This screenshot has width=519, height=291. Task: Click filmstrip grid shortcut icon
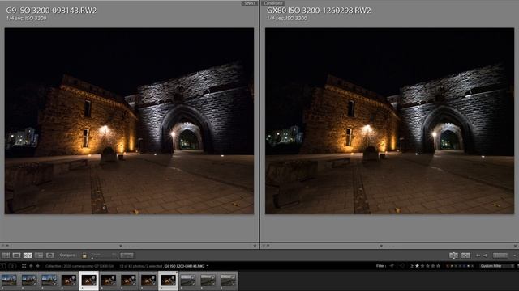coord(24,266)
